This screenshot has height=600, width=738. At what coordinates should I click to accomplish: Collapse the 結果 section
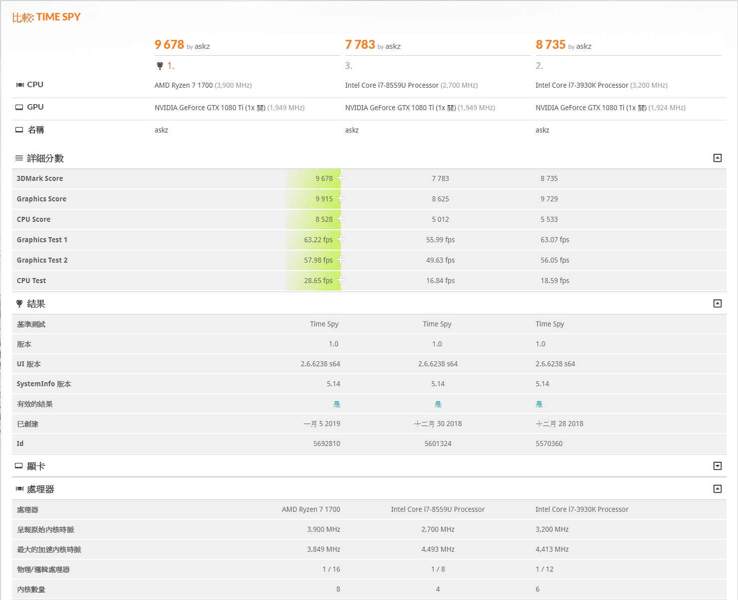(718, 303)
